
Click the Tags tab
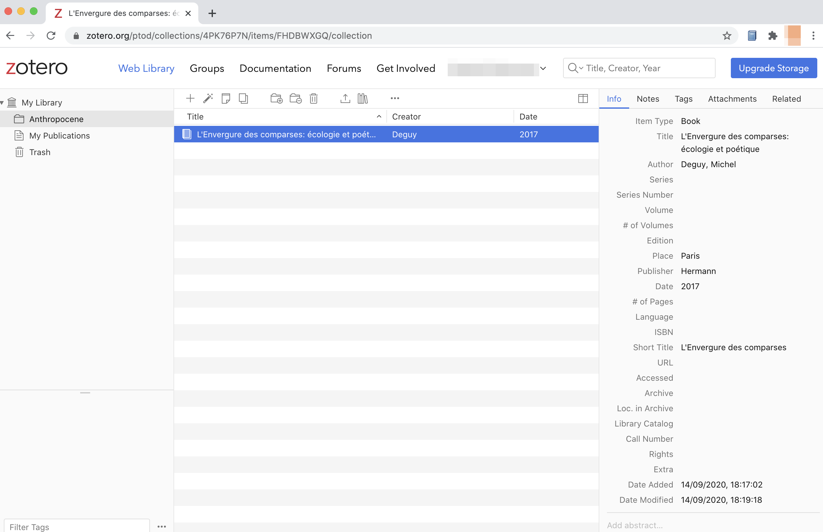[x=683, y=99]
